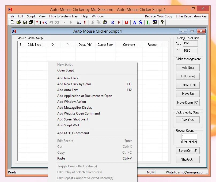Click the Delay (Ms) column header
This screenshot has width=216, height=182.
[x=85, y=45]
